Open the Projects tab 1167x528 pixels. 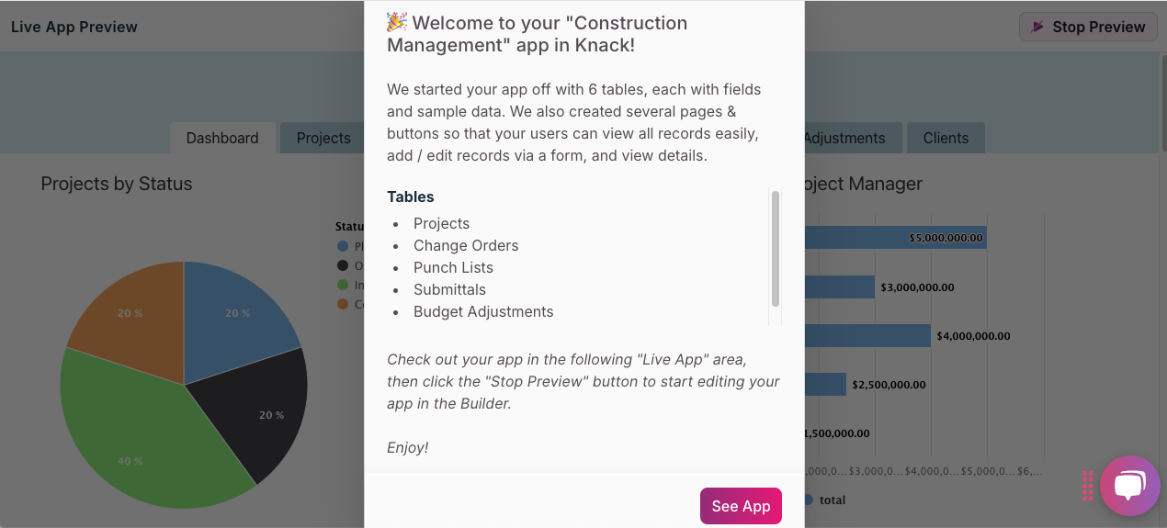323,138
